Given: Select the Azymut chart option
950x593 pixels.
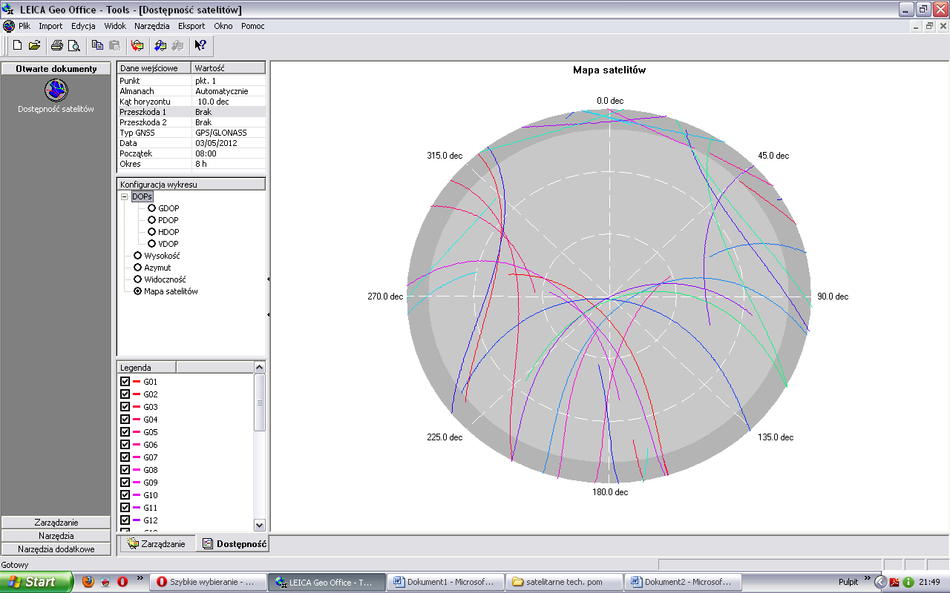Looking at the screenshot, I should 137,268.
